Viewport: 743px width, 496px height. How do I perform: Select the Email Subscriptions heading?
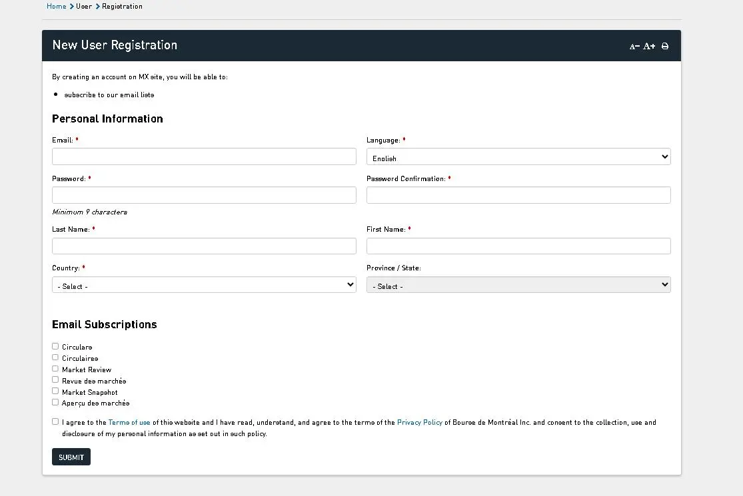(104, 324)
